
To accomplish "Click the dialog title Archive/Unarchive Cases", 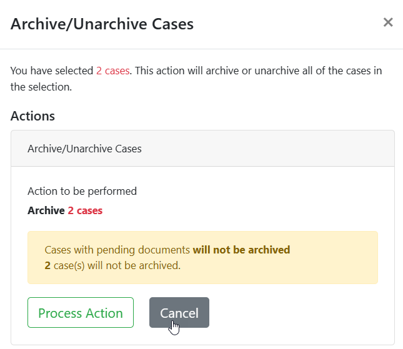I will (x=102, y=24).
